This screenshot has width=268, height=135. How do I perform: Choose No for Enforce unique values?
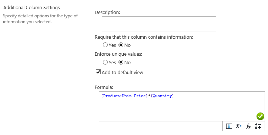point(121,62)
